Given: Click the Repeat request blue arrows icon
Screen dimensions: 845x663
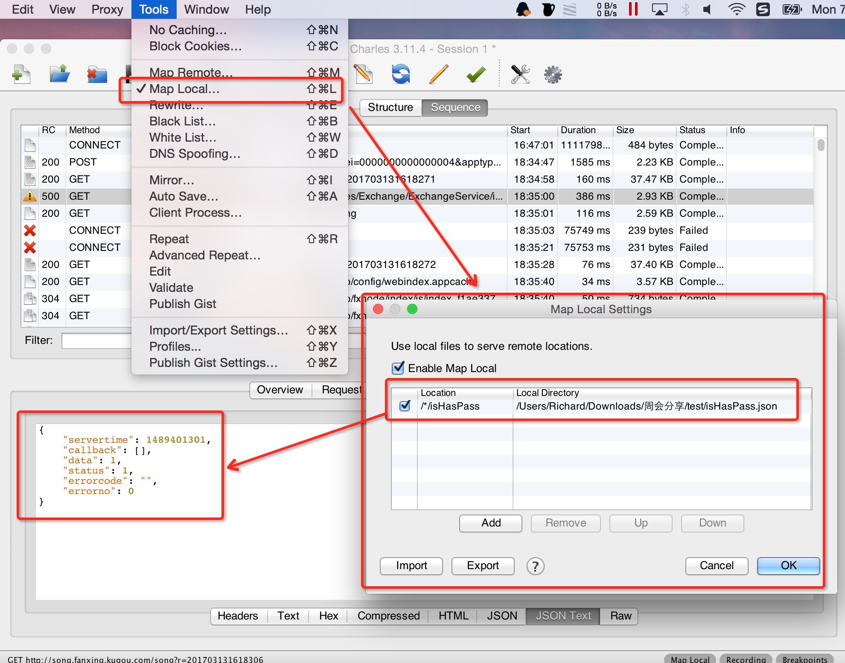Looking at the screenshot, I should click(x=400, y=75).
